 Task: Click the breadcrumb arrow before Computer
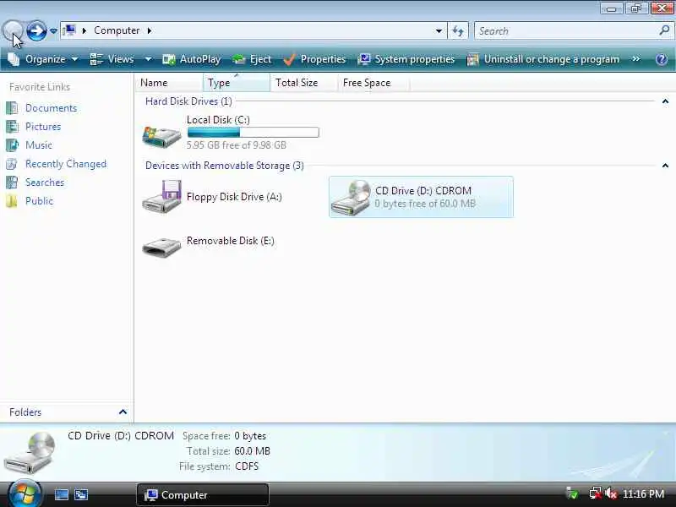click(x=84, y=30)
